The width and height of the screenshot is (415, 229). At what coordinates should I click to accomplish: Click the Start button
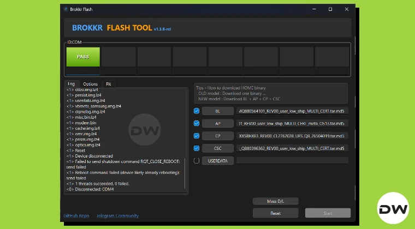[x=328, y=213]
